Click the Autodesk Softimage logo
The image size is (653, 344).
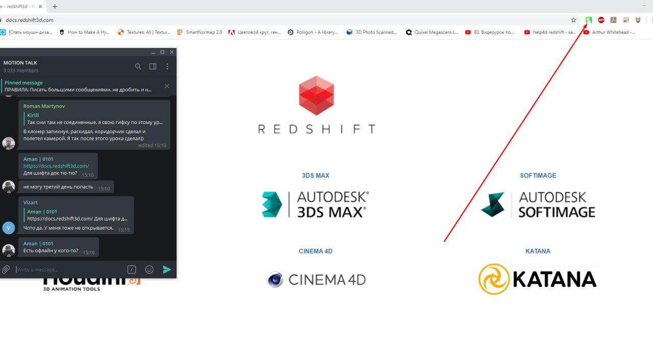tap(538, 204)
